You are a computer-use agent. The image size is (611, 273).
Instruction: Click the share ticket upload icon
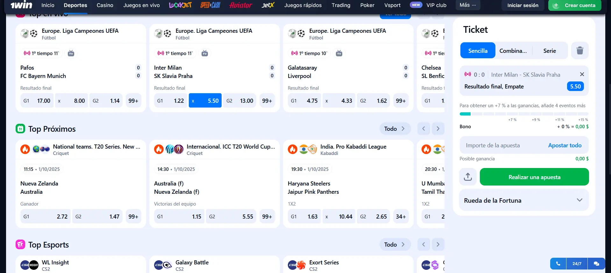pyautogui.click(x=468, y=177)
